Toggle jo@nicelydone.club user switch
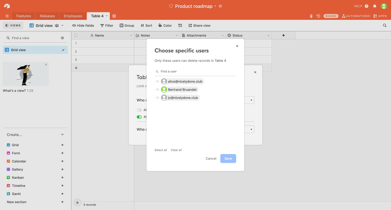The height and width of the screenshot is (210, 391). click(157, 98)
